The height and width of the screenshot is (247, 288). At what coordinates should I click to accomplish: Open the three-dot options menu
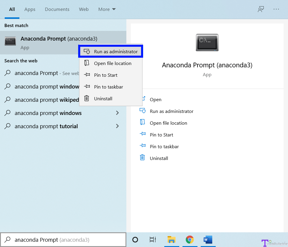[x=276, y=9]
